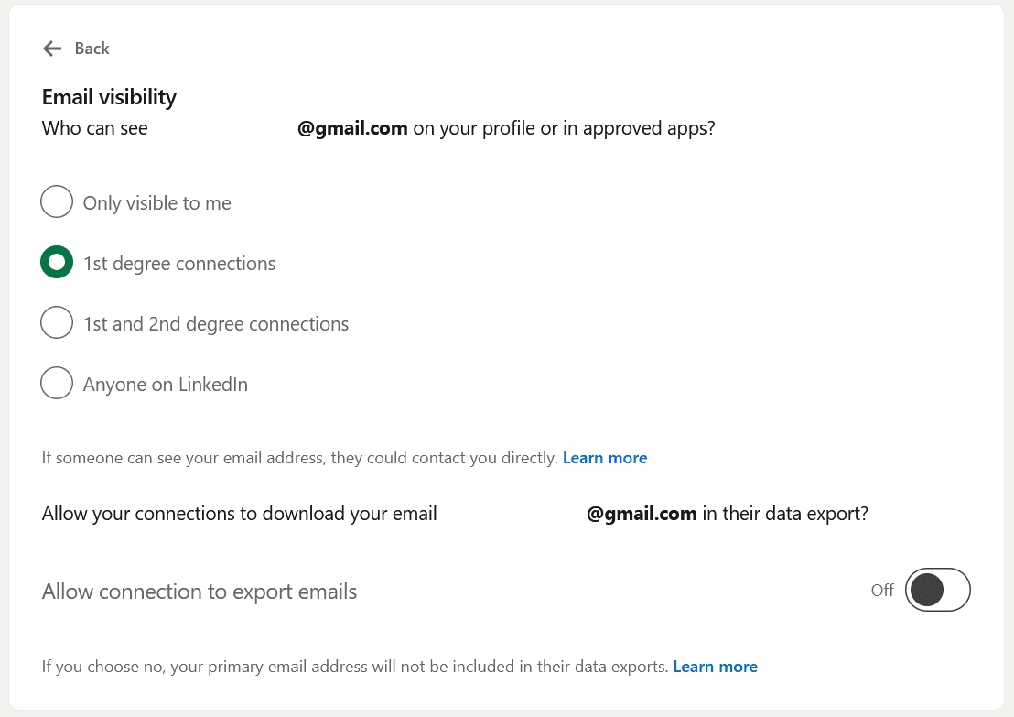Viewport: 1014px width, 717px height.
Task: Select "1st and 2nd degree connections"
Action: (57, 322)
